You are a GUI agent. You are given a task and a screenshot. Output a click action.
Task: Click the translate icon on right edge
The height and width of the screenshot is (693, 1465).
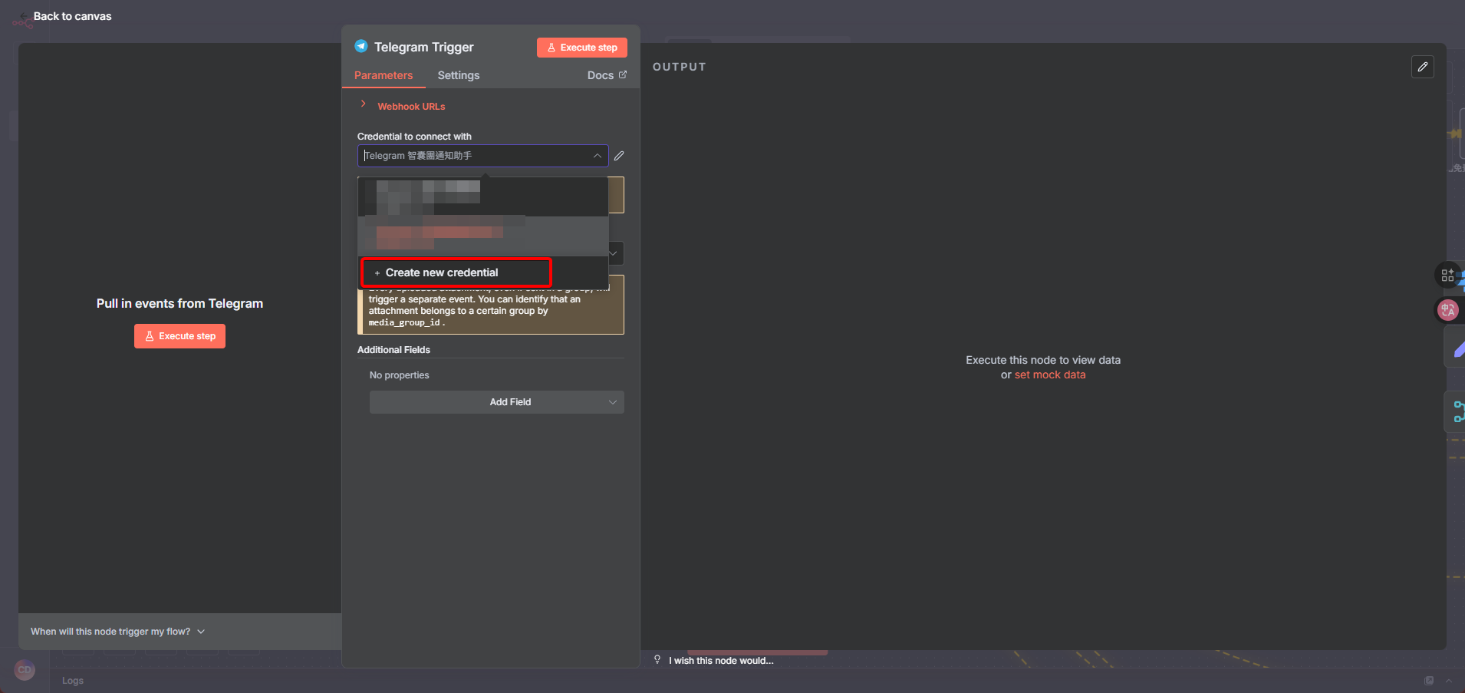click(1447, 310)
